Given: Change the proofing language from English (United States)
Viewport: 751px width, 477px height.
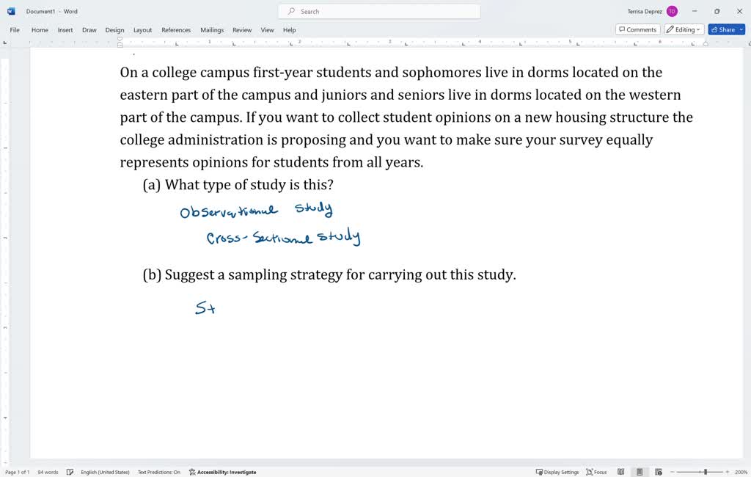Looking at the screenshot, I should click(104, 472).
